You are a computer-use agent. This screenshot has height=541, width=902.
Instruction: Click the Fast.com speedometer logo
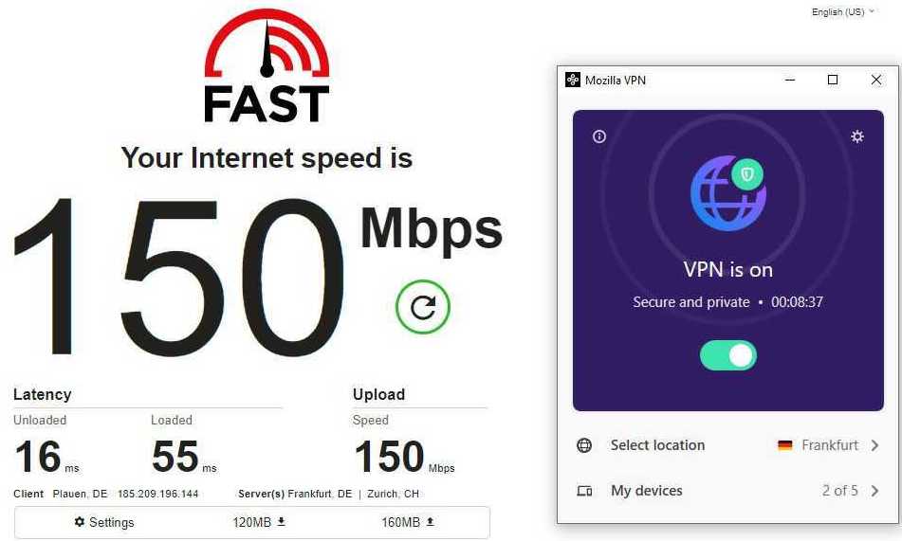267,66
